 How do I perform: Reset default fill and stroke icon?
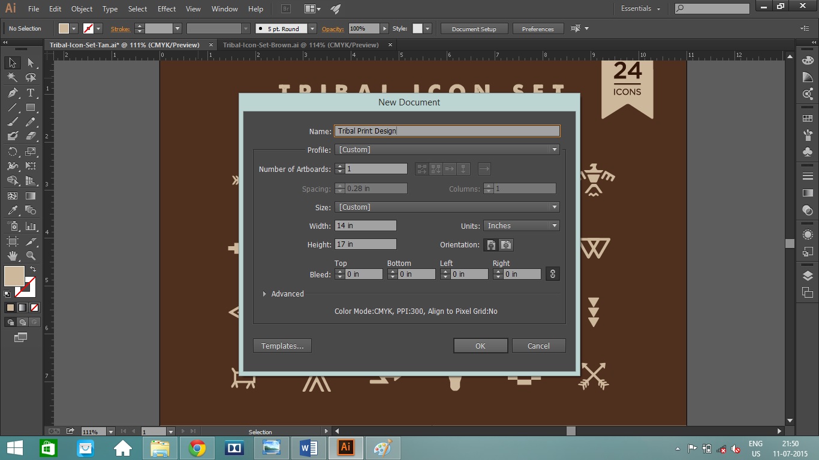click(x=7, y=294)
